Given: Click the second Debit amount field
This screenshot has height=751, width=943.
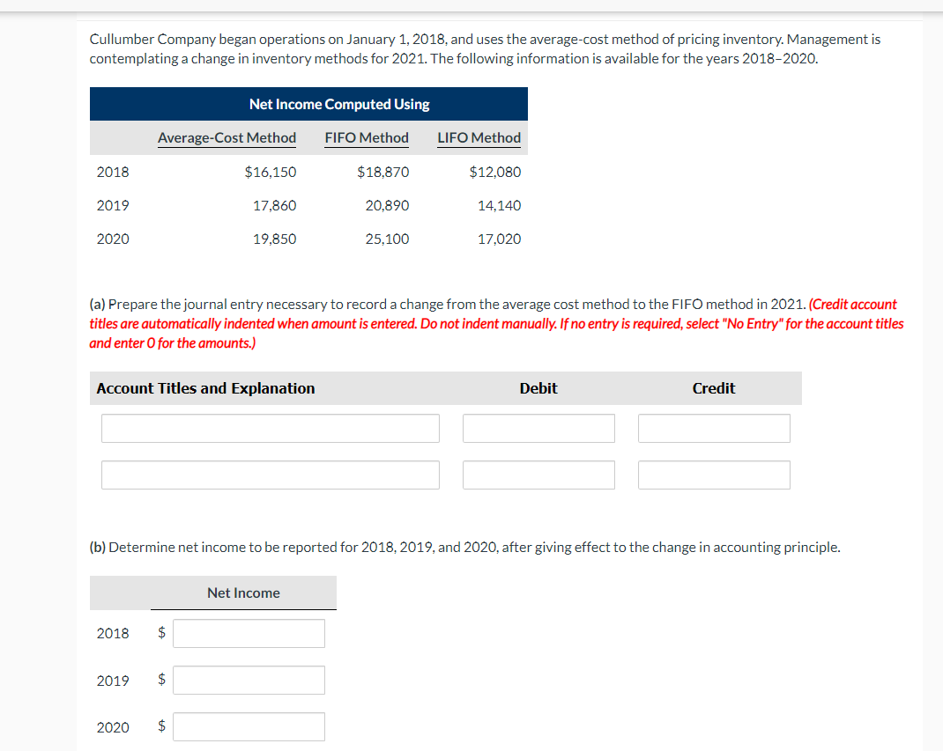Looking at the screenshot, I should tap(538, 475).
